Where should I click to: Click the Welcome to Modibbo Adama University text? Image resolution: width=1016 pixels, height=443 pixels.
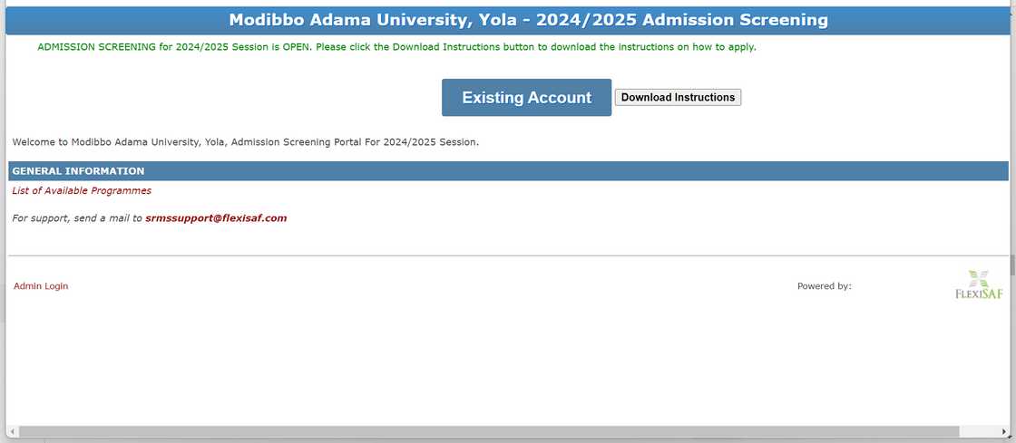pos(245,142)
